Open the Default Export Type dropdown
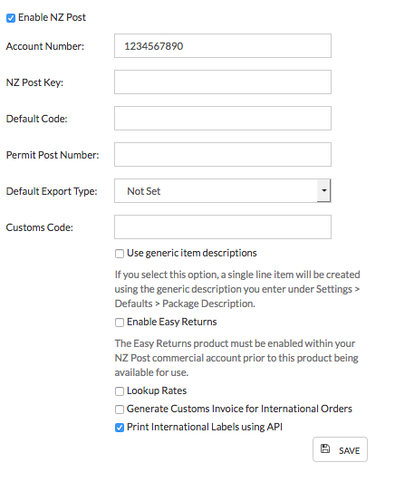The image size is (395, 482). pos(223,191)
